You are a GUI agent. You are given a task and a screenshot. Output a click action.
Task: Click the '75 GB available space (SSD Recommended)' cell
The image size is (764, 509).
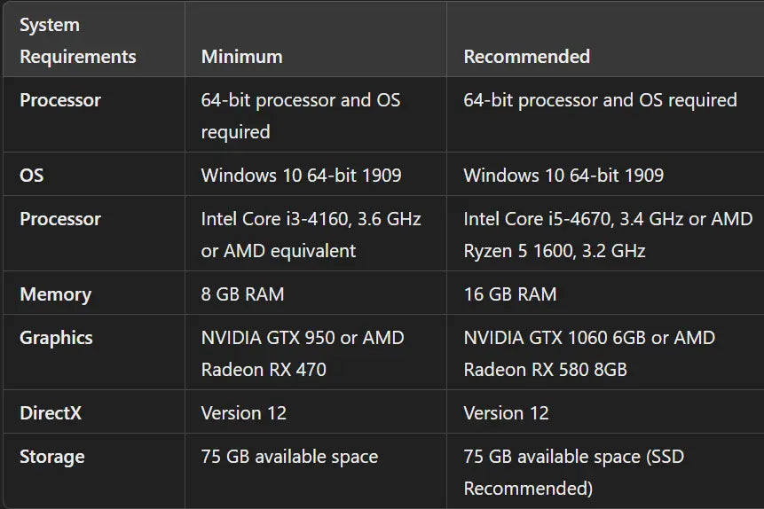point(573,473)
